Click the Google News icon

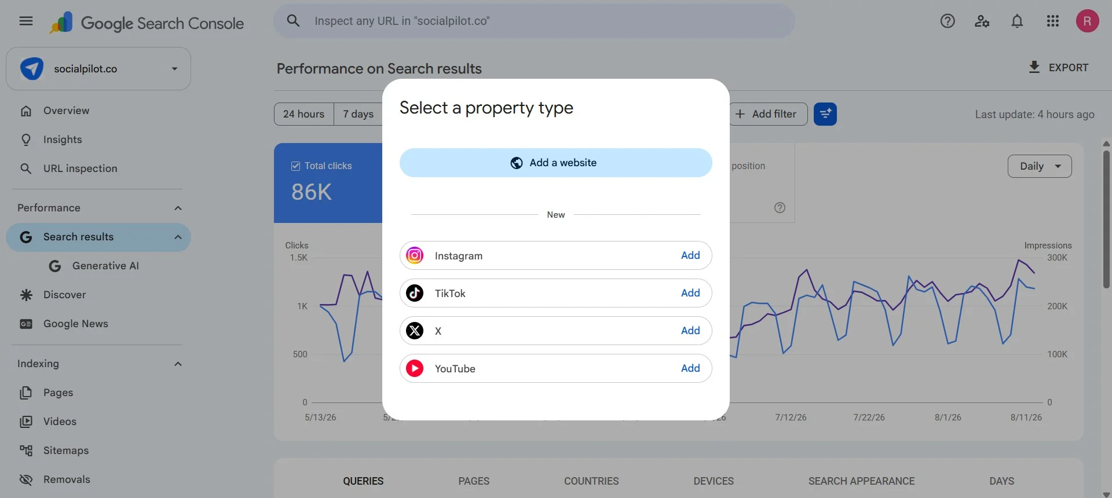[26, 324]
